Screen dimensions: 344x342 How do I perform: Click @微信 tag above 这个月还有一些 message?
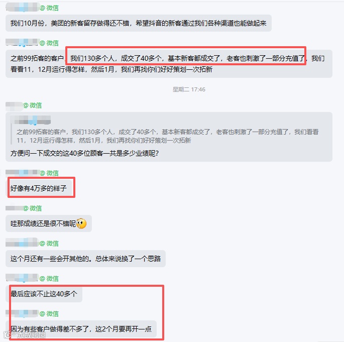pyautogui.click(x=49, y=243)
